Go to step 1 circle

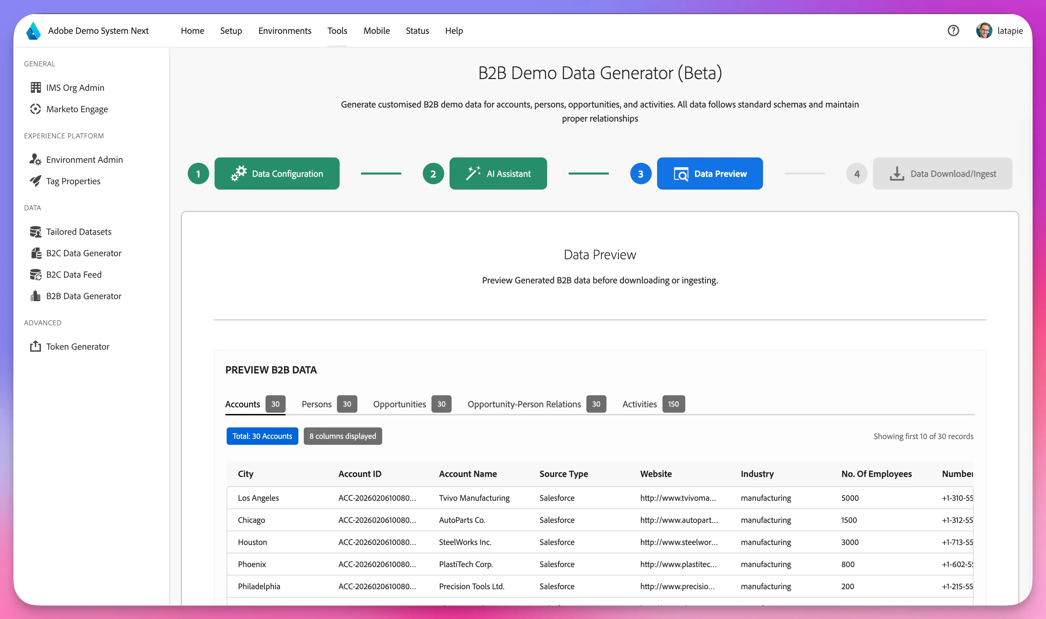point(198,174)
